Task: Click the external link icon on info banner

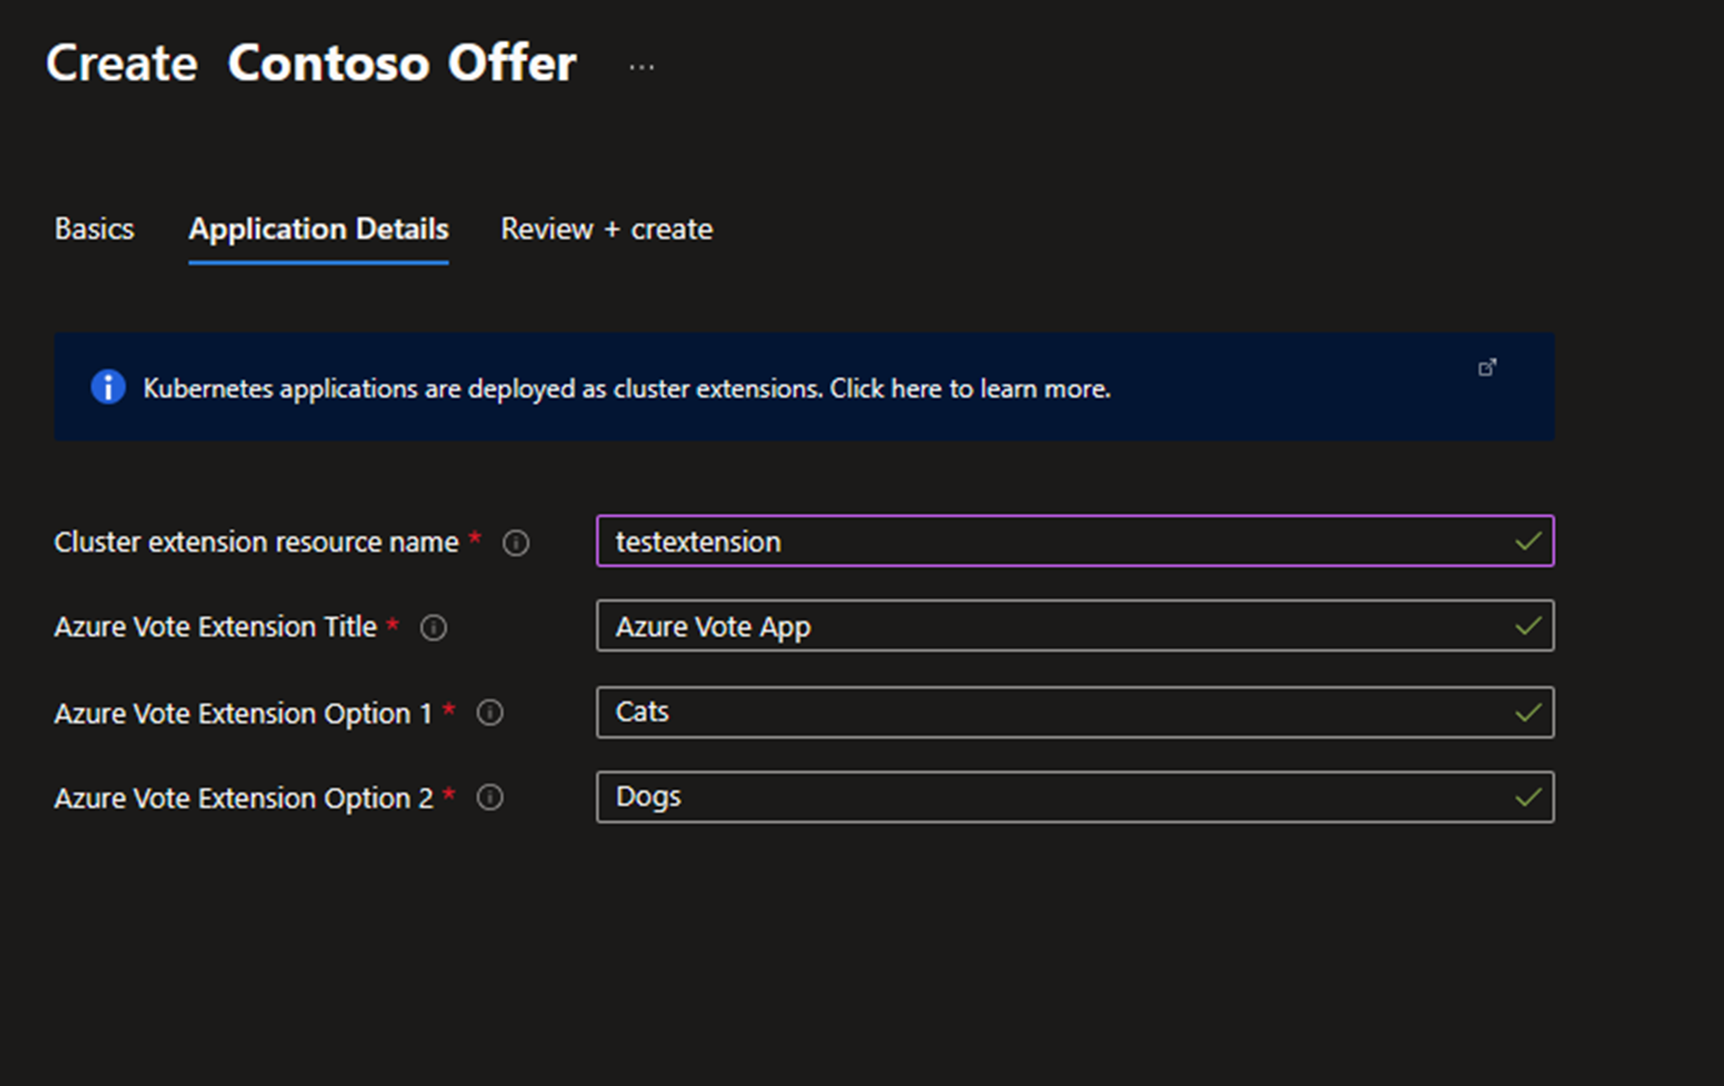Action: click(1488, 367)
